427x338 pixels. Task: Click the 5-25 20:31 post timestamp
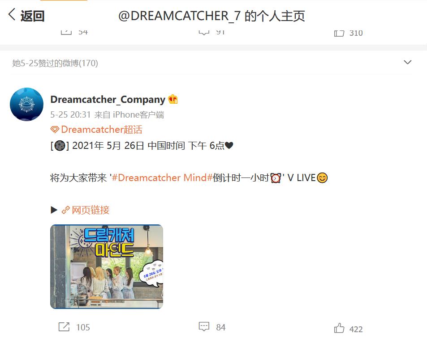tap(70, 114)
